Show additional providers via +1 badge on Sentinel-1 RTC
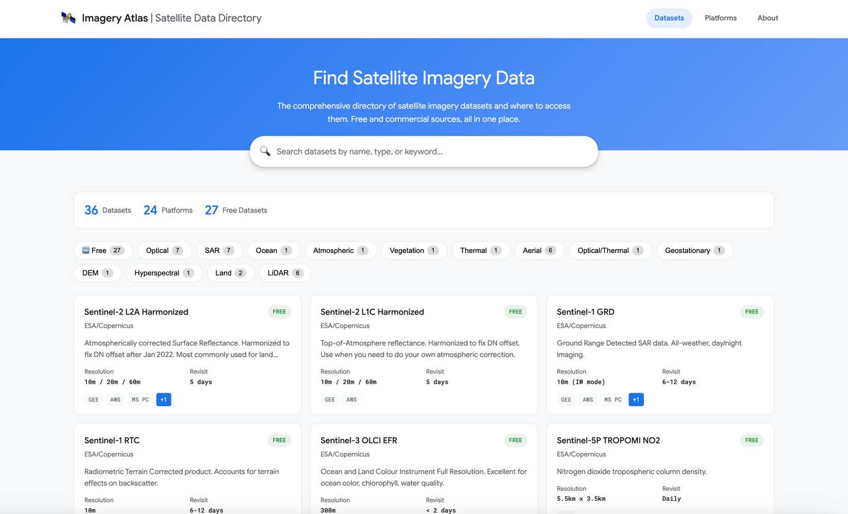 pyautogui.click(x=161, y=513)
